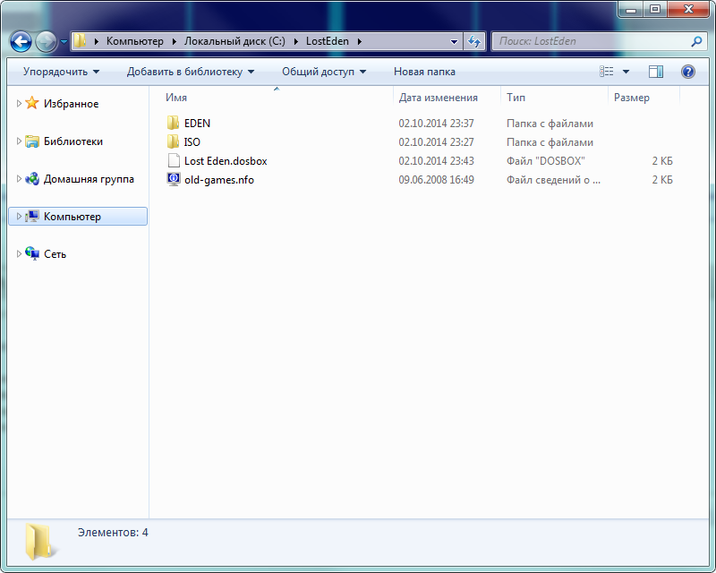Sort by Дата изменения column header
716x573 pixels.
(x=438, y=98)
